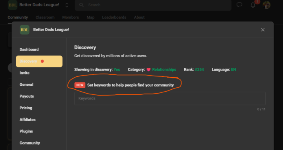
Task: Click the BDL logo in the settings dialog
Action: (24, 30)
